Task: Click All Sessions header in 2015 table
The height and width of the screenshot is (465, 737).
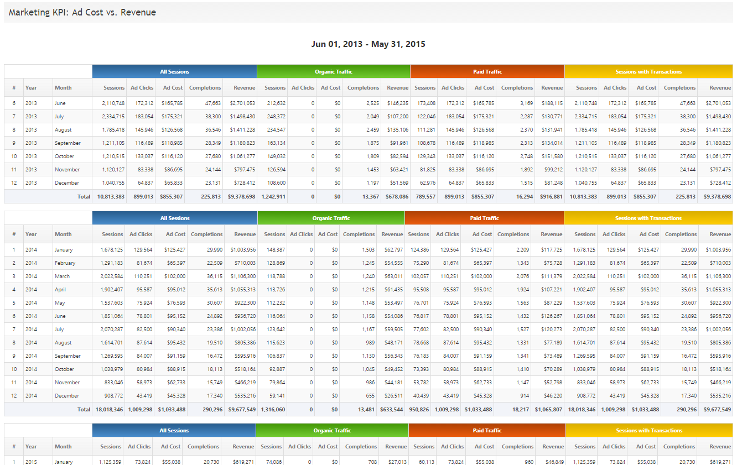Action: [174, 430]
